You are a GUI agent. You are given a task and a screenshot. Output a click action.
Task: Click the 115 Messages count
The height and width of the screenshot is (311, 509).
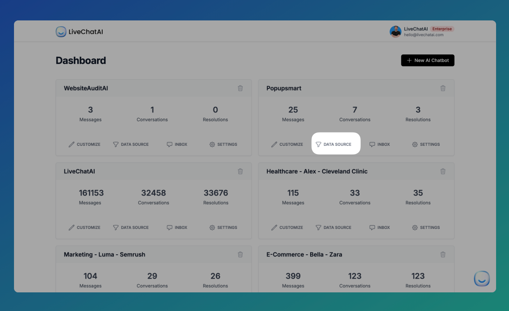293,193
